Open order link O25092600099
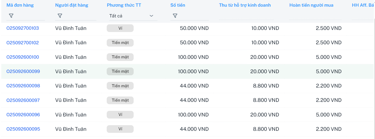Image resolution: width=375 pixels, height=139 pixels. [23, 71]
